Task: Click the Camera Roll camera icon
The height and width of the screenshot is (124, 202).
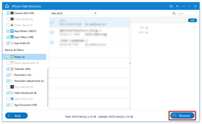Action: (x=12, y=13)
